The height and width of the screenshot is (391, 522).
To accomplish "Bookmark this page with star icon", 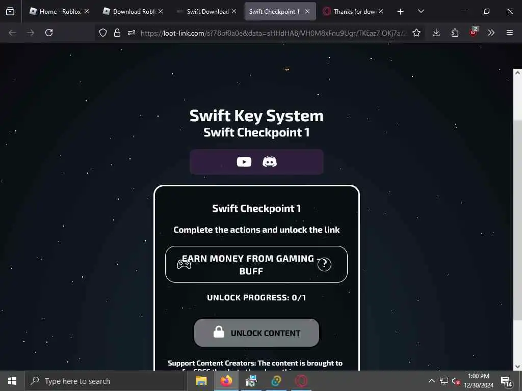I will [416, 33].
